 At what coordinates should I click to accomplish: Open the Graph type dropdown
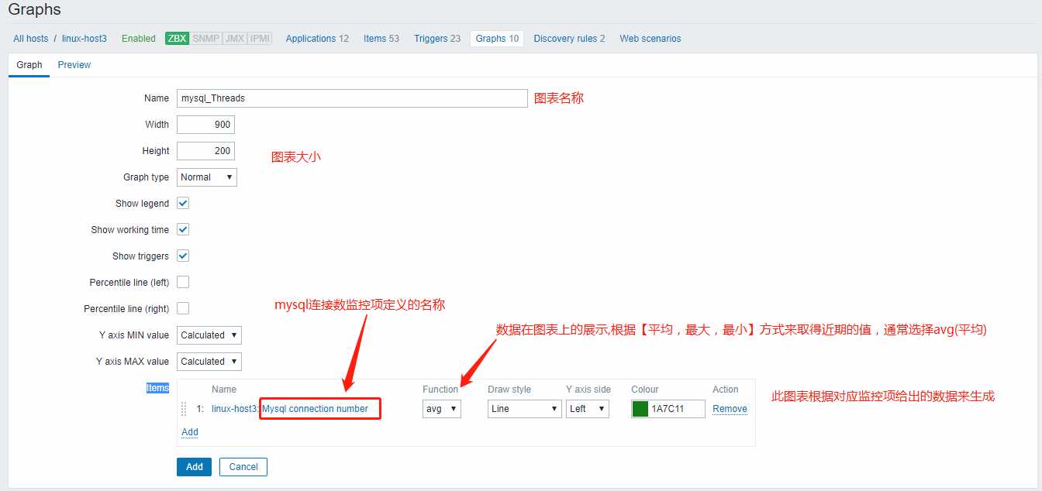pyautogui.click(x=207, y=177)
